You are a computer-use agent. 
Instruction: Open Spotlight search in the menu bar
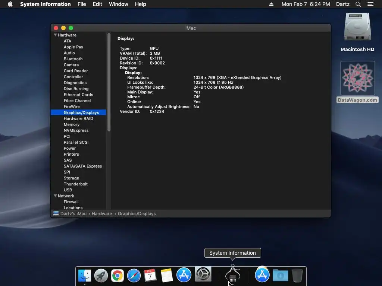[358, 4]
